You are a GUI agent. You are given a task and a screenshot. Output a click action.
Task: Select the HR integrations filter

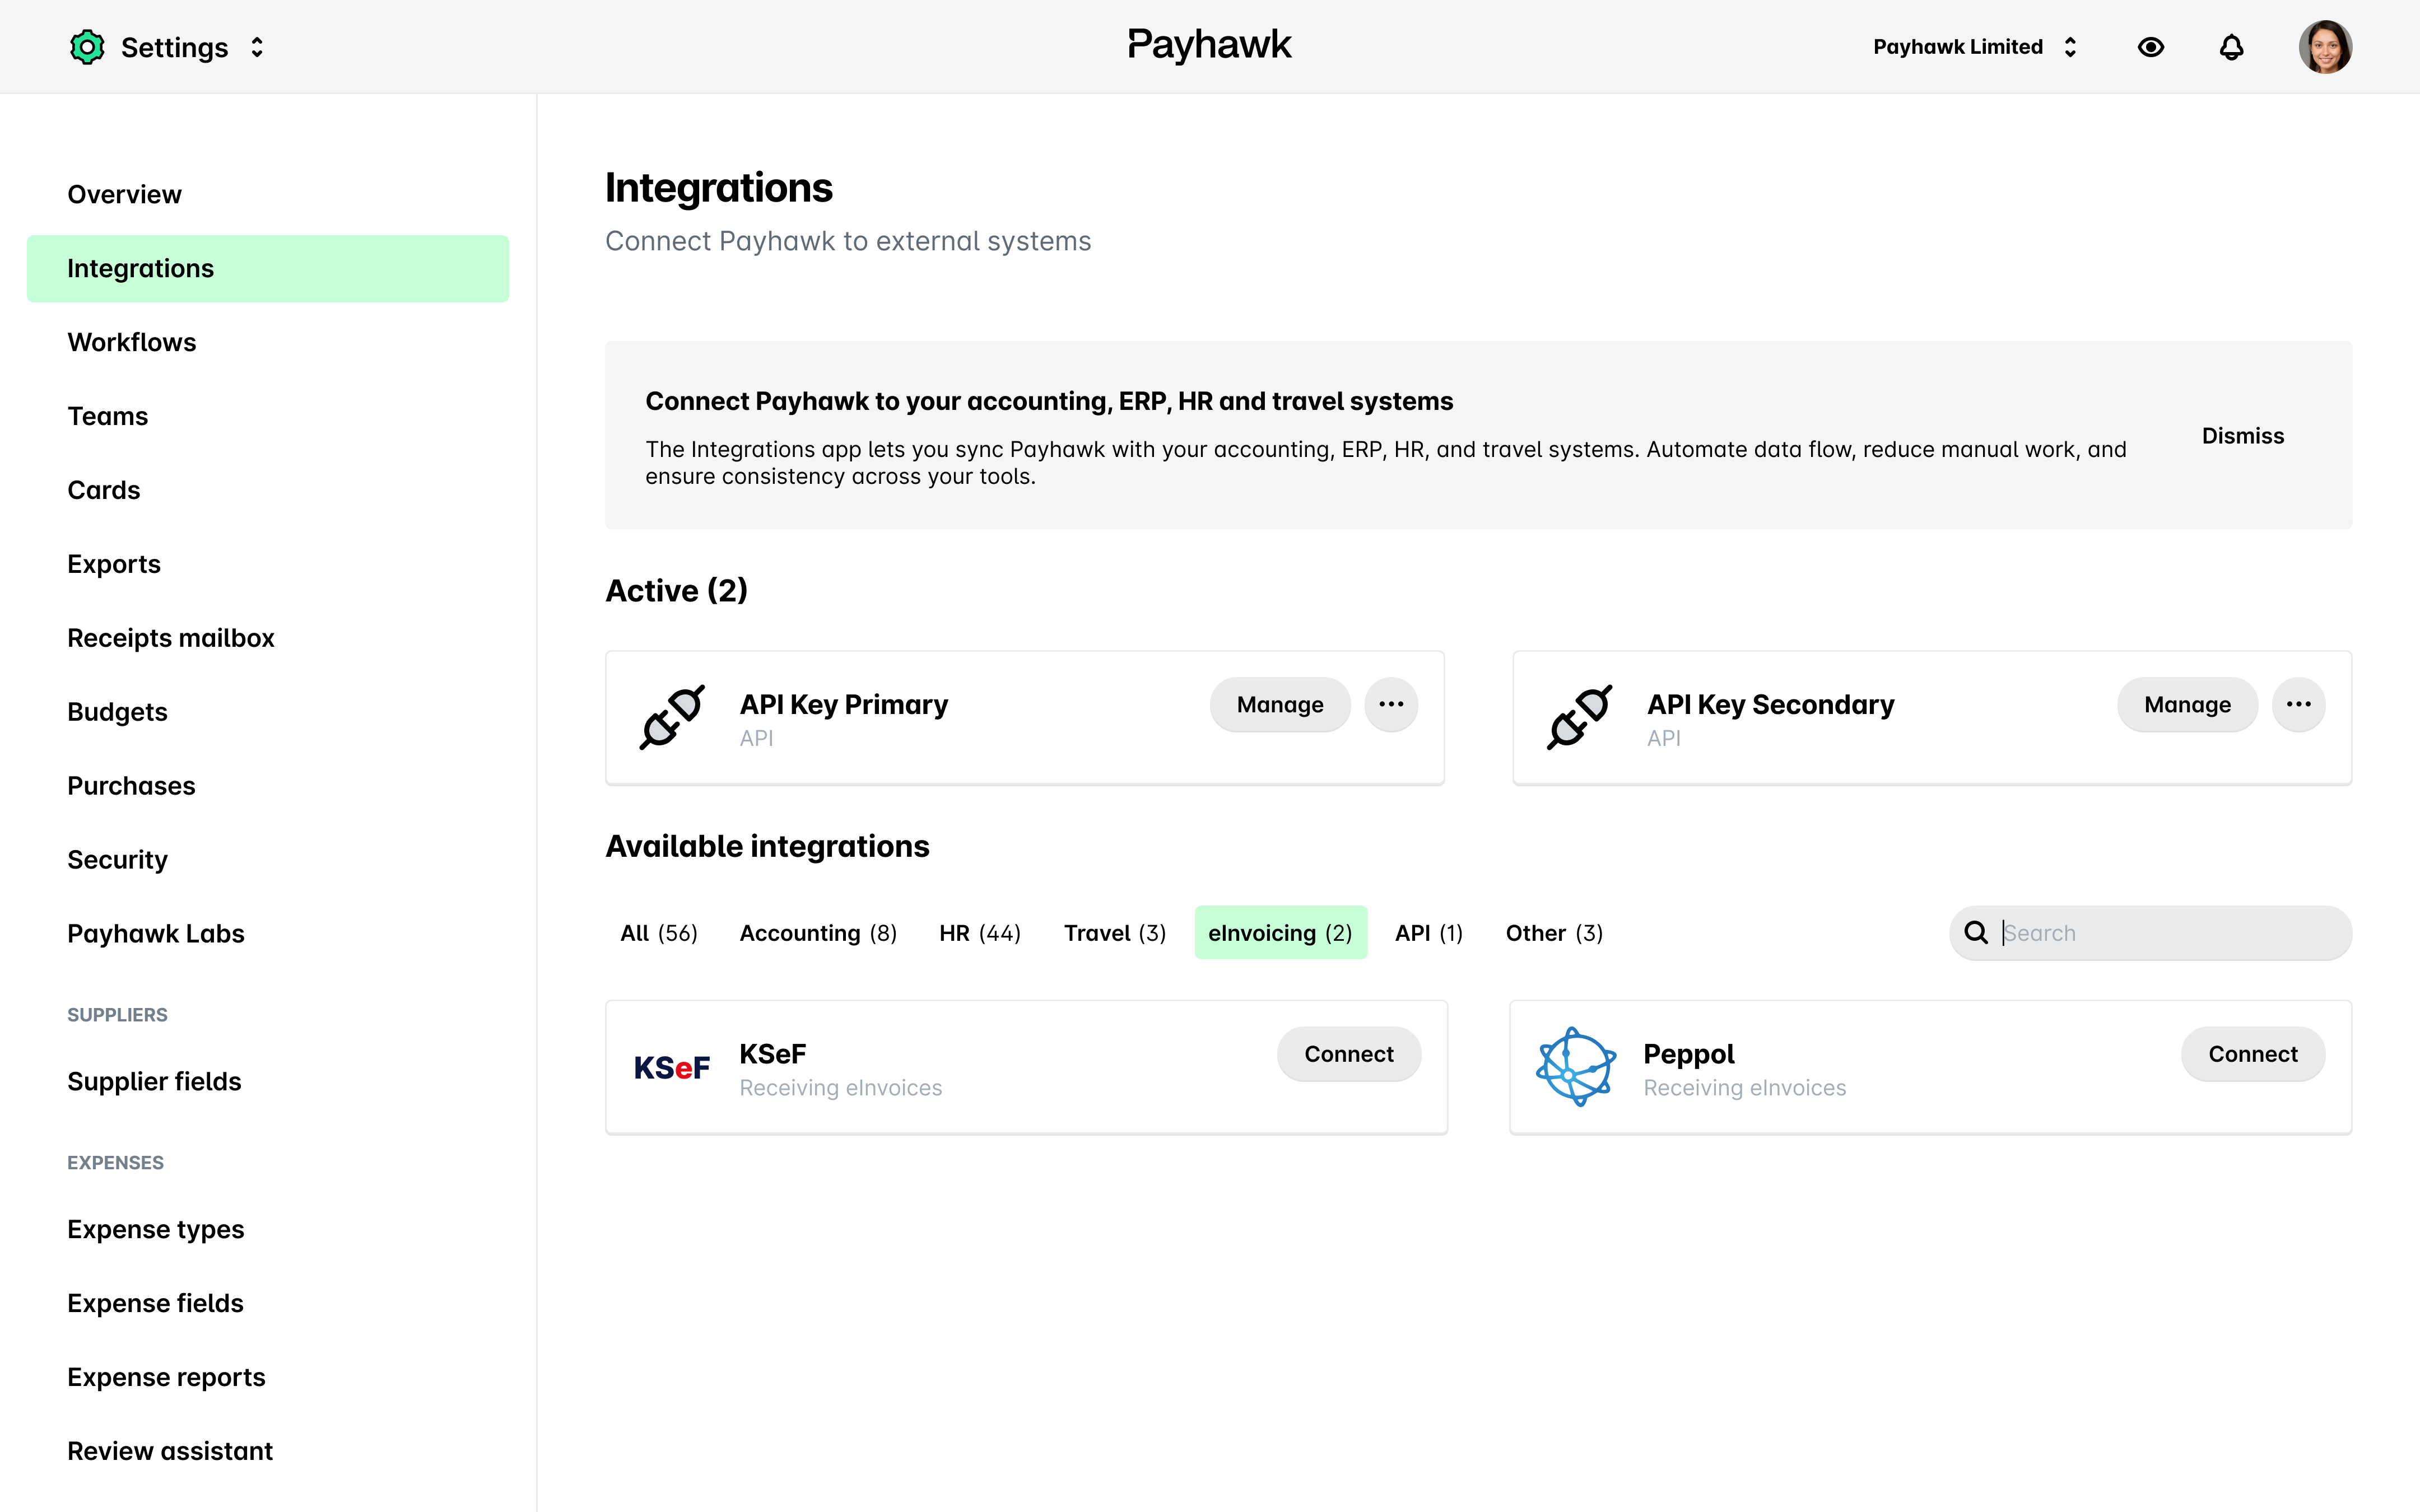click(x=979, y=932)
